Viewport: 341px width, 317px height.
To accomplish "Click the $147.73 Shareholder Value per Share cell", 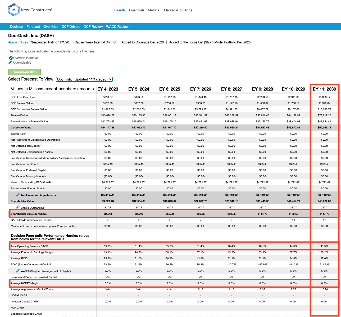I will (324, 214).
